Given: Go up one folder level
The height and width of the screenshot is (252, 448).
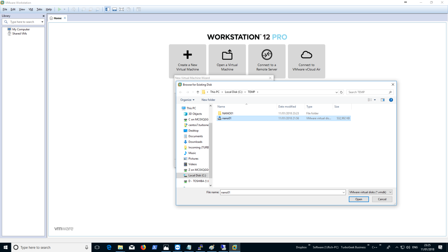Looking at the screenshot, I should (198, 92).
